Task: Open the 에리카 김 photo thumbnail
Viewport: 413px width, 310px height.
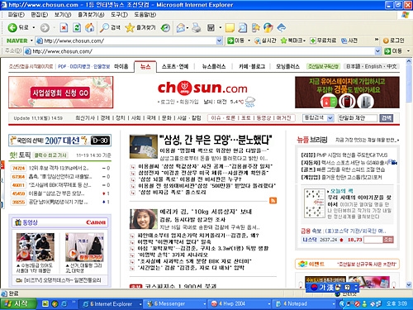Action: 144,219
